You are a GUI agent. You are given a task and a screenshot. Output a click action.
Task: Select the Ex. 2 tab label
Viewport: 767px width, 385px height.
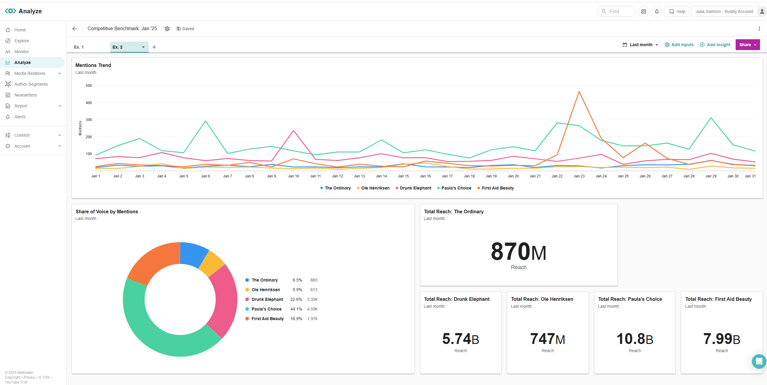[x=117, y=47]
